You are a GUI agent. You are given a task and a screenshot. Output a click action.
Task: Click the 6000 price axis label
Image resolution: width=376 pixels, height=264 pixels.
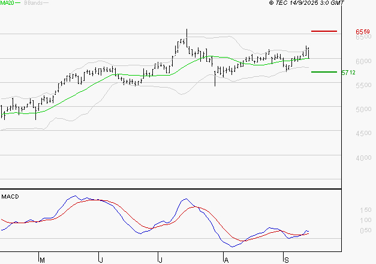tap(362, 61)
